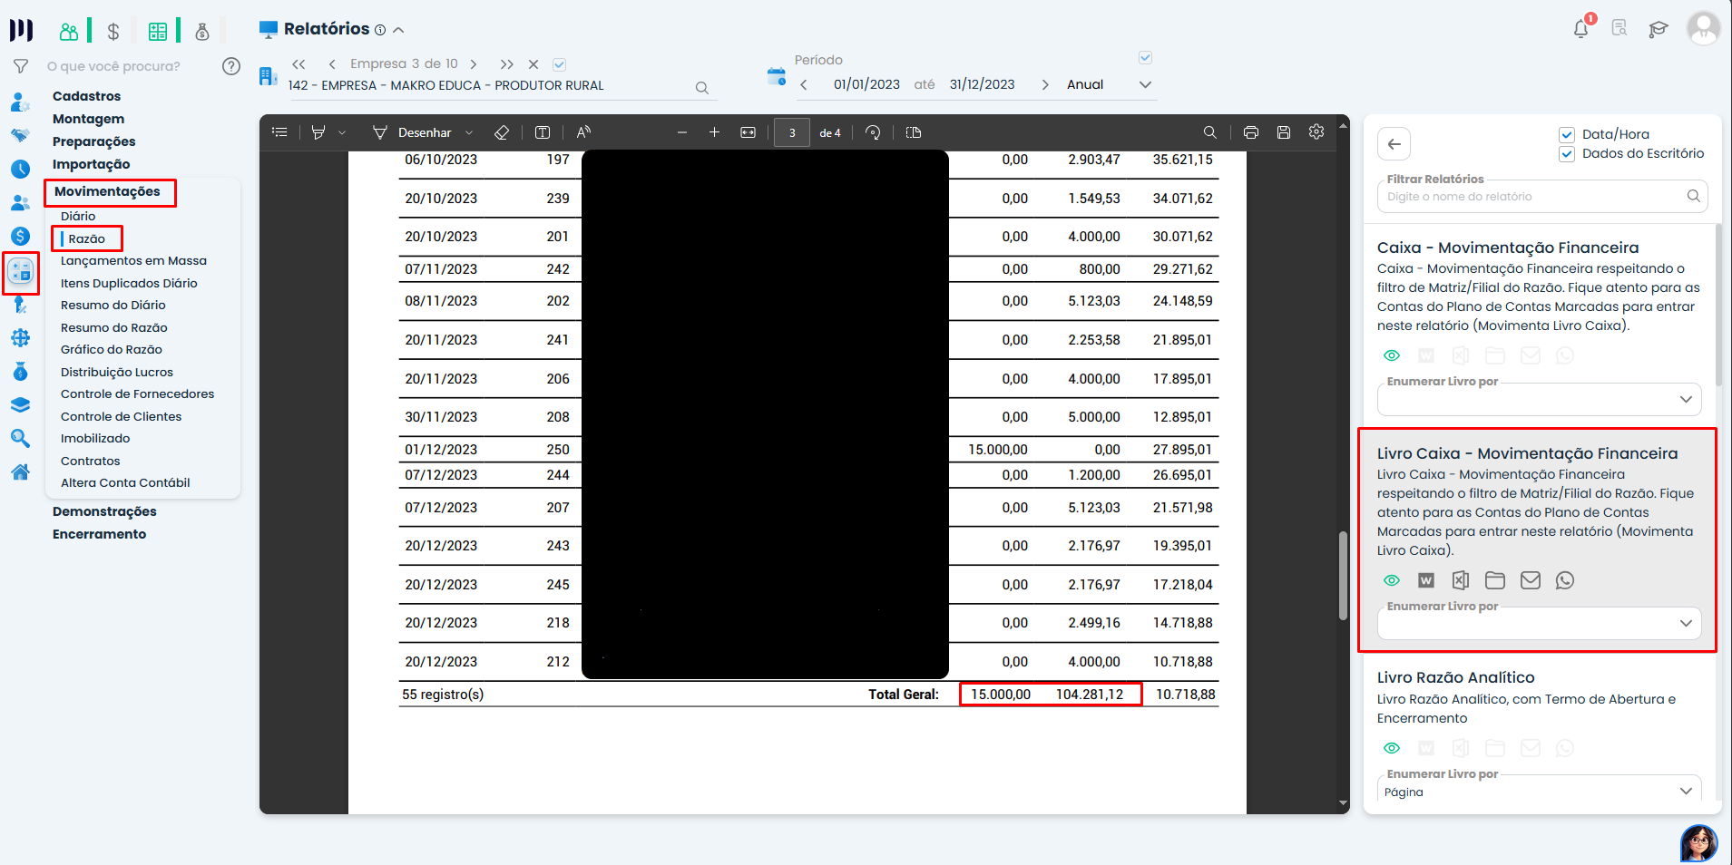Export Livro Caixa to Excel
This screenshot has width=1732, height=865.
(1461, 580)
